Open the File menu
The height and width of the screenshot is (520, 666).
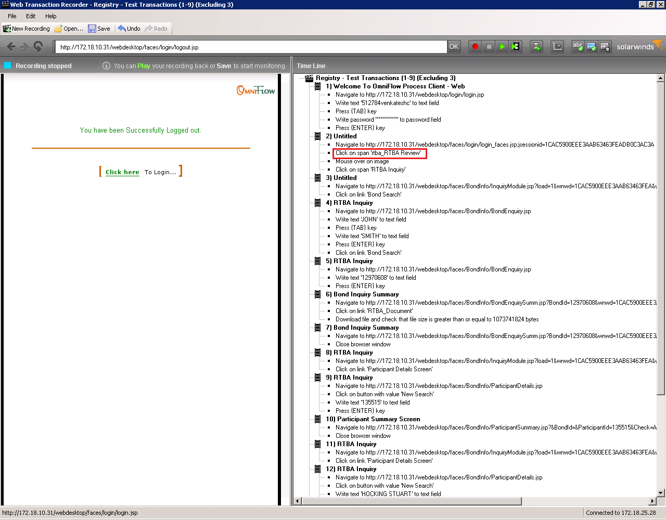11,16
